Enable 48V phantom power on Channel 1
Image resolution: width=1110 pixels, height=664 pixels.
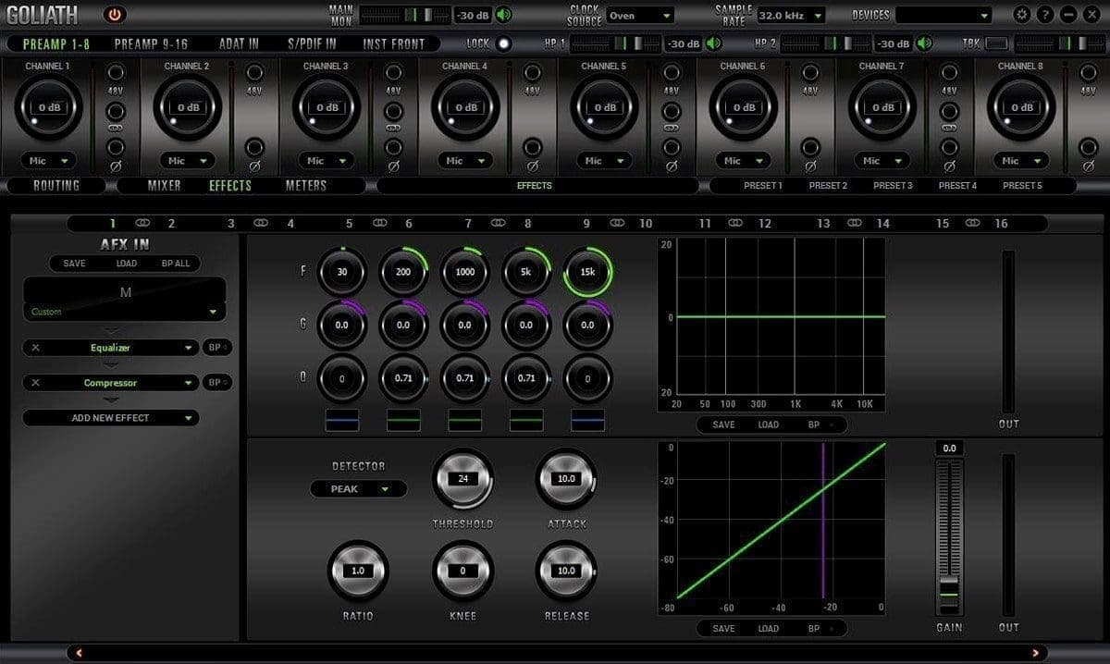[x=115, y=74]
